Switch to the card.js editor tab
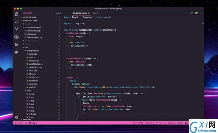The height and width of the screenshot is (133, 218). tap(58, 13)
